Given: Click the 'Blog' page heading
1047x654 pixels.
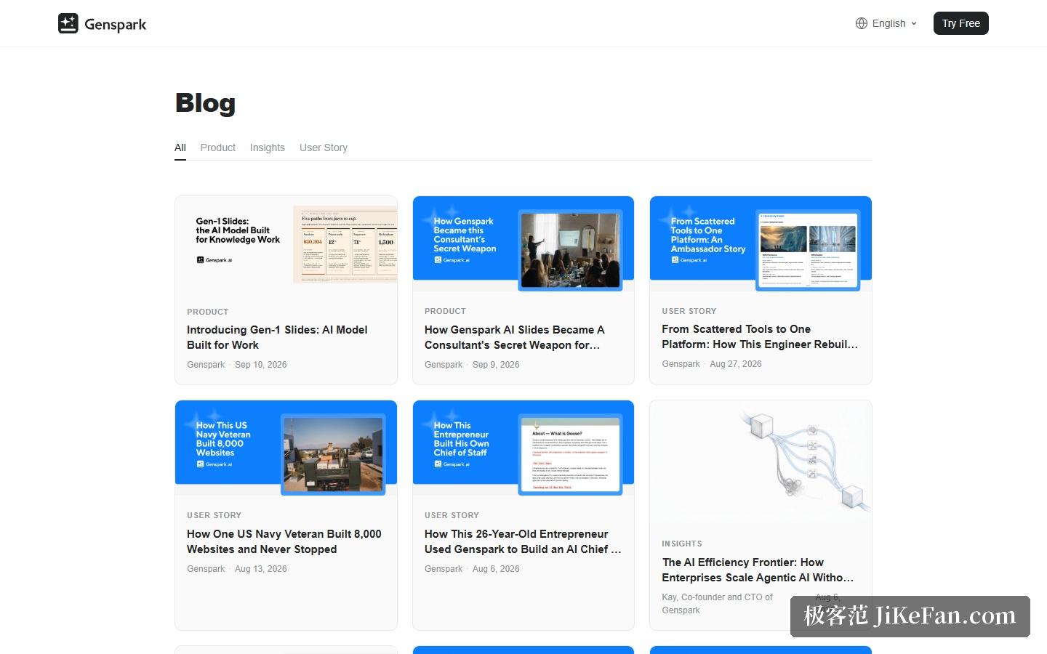Looking at the screenshot, I should [205, 103].
